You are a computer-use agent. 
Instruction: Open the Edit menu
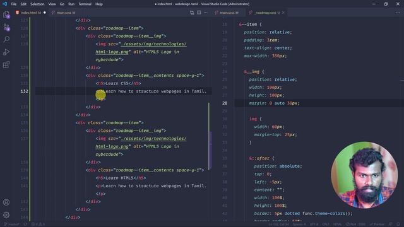[23, 4]
